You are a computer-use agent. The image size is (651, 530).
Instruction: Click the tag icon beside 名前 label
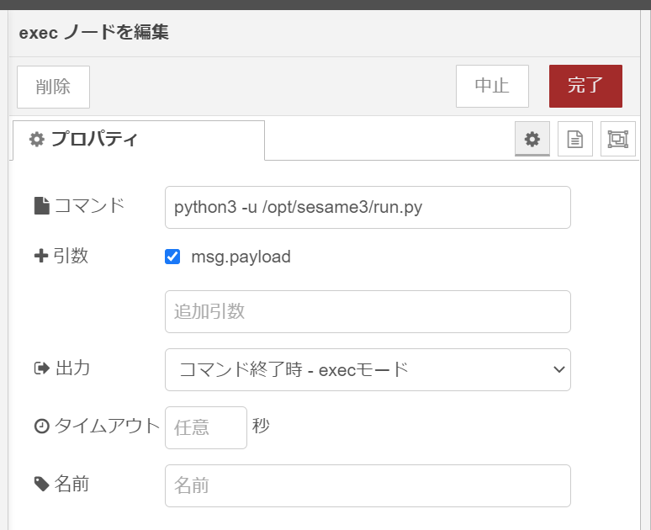pyautogui.click(x=41, y=484)
